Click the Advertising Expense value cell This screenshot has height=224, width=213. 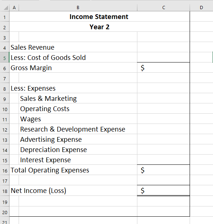[x=164, y=139]
